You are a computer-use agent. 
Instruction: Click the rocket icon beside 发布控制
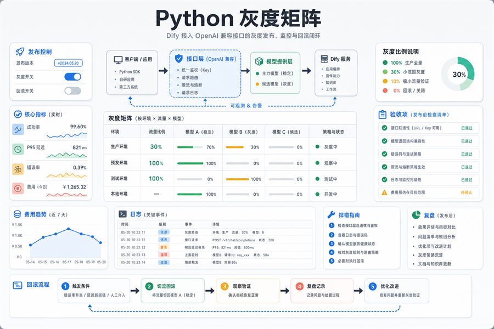[x=20, y=52]
